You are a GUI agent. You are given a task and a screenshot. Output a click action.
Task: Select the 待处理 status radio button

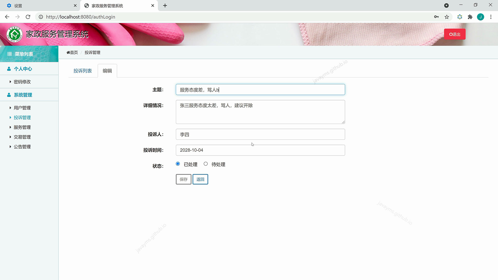tap(206, 164)
